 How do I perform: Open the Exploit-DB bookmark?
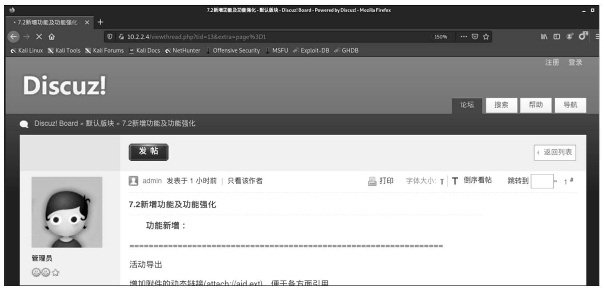(x=311, y=51)
